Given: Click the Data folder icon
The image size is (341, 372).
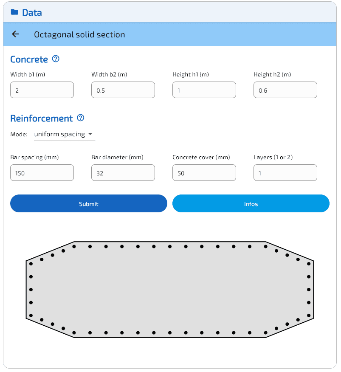Looking at the screenshot, I should (x=14, y=12).
